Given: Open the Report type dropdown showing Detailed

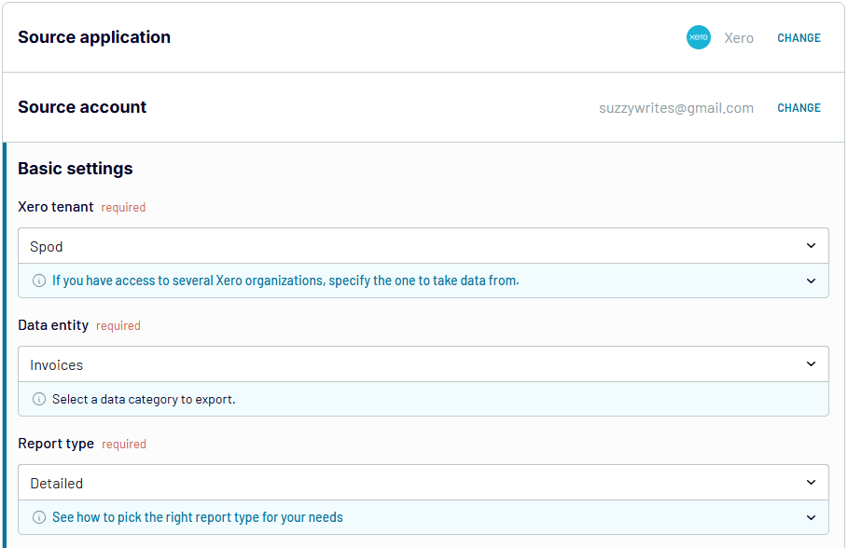Looking at the screenshot, I should tap(423, 483).
